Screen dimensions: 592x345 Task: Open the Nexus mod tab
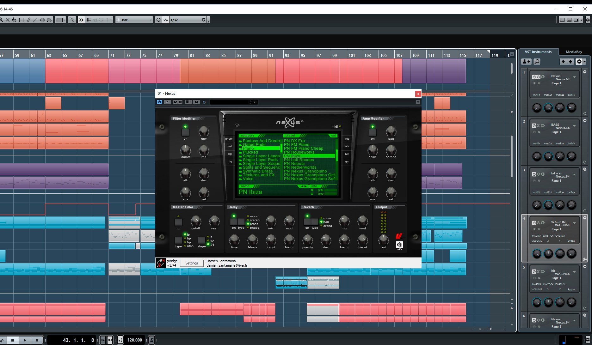click(229, 146)
